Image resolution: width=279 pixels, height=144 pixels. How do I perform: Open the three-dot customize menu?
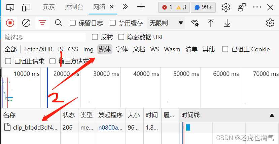(257, 7)
